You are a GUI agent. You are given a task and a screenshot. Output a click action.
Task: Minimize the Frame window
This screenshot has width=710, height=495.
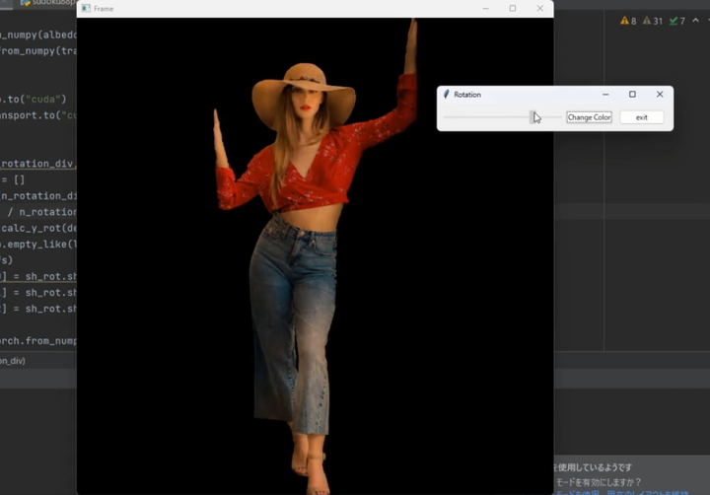pos(485,9)
